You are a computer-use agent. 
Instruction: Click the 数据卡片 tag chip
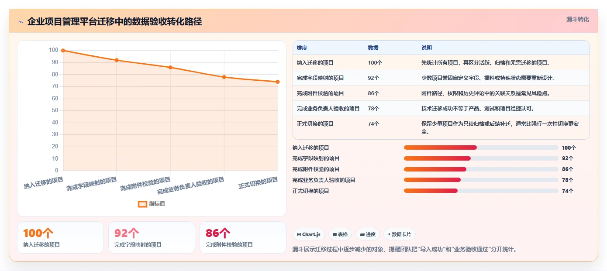click(400, 234)
